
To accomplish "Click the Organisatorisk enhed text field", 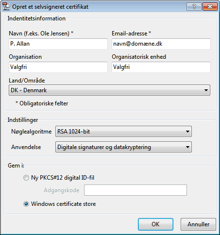I will 161,67.
